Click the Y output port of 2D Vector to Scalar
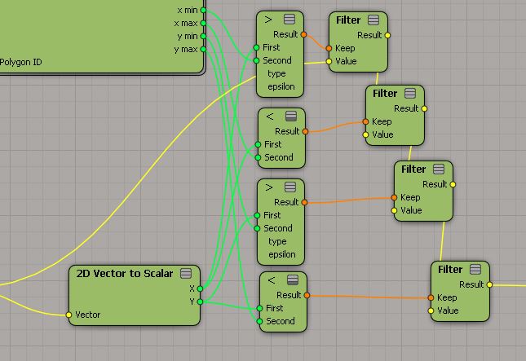 click(200, 302)
